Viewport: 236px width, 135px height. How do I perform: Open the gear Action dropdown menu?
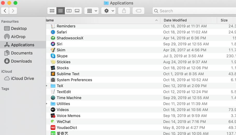click(x=108, y=11)
